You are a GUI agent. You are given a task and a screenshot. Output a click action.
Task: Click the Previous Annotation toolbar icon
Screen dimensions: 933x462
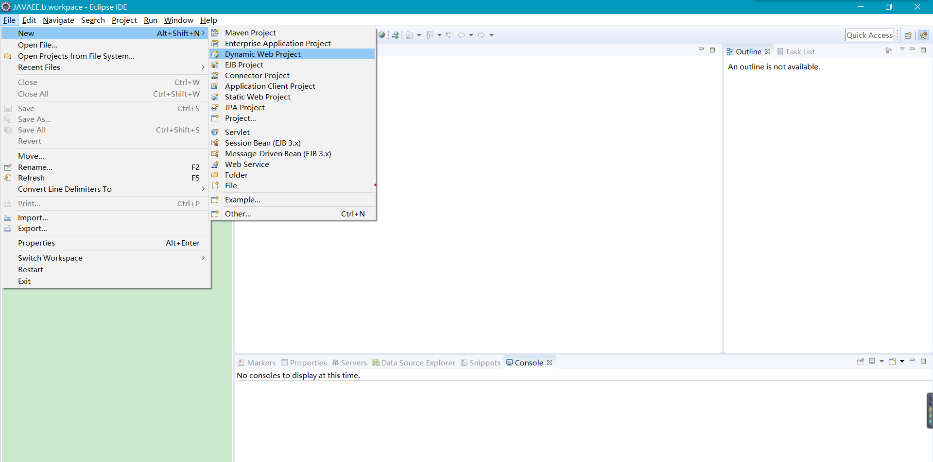pyautogui.click(x=430, y=35)
